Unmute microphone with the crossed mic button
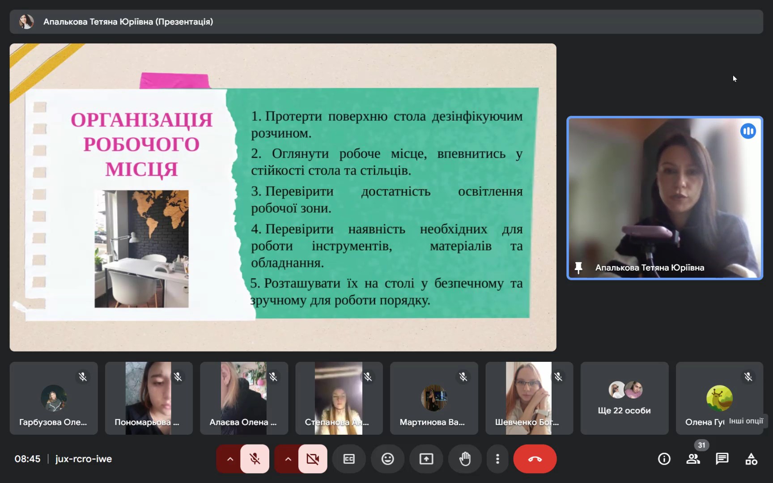773x483 pixels. (255, 459)
